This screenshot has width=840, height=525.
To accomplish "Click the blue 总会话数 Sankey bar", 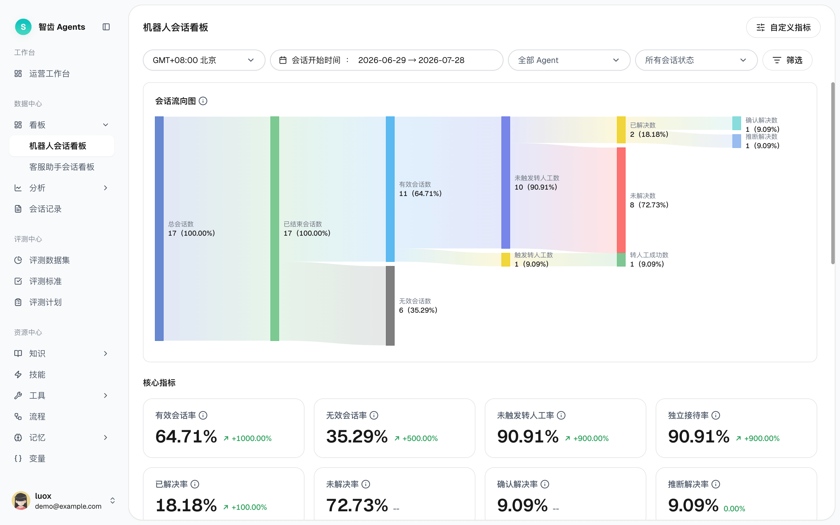I will coord(159,228).
